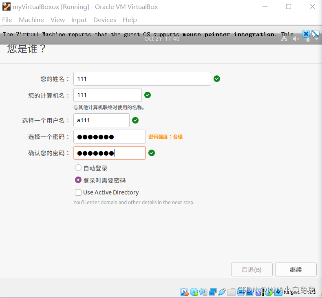Click the USB devices status icon

tap(222, 291)
